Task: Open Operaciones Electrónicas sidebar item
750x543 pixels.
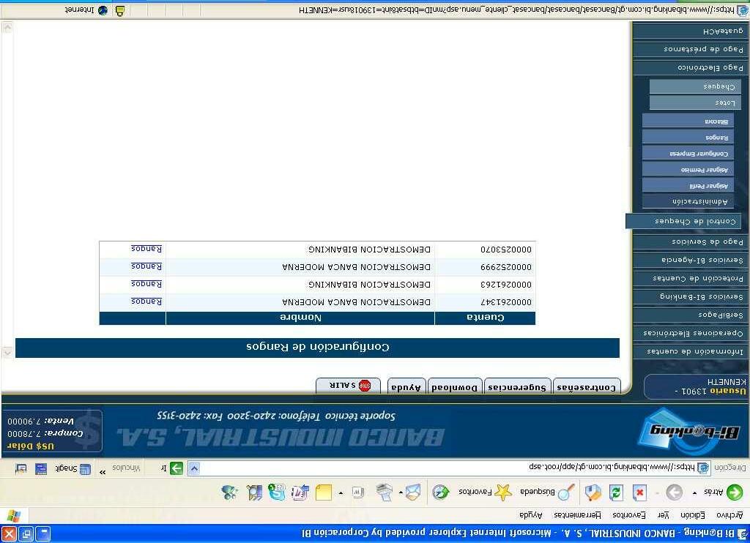Action: 690,333
